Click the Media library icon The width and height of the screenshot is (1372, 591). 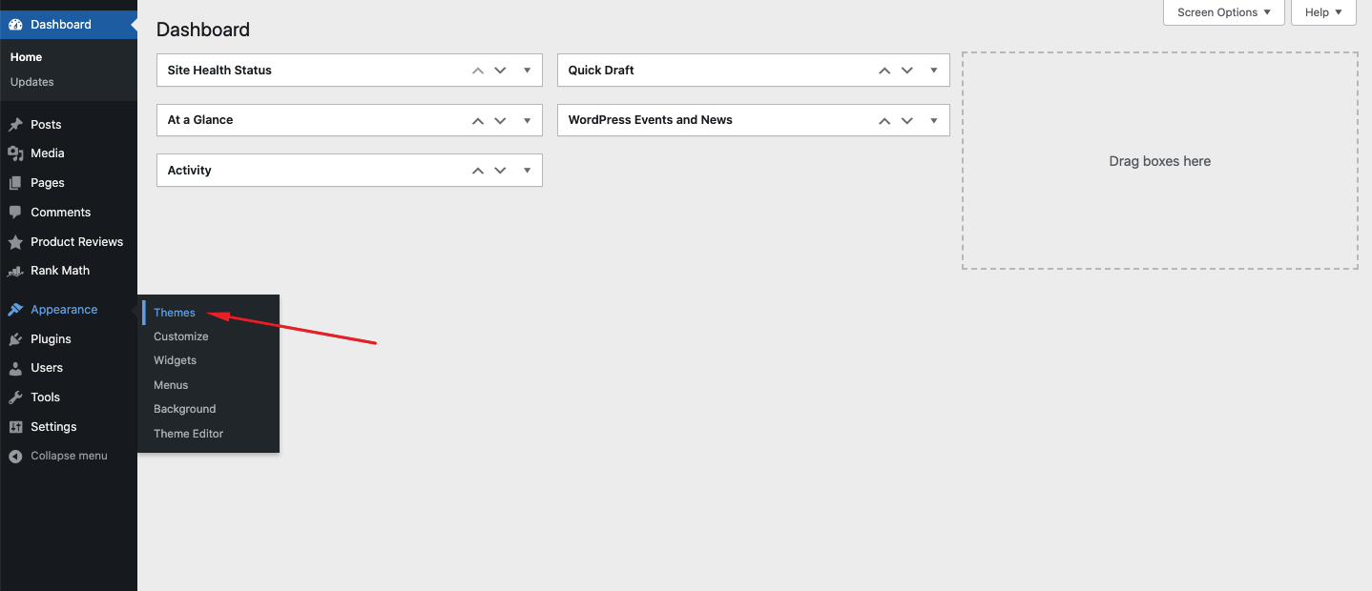[17, 153]
